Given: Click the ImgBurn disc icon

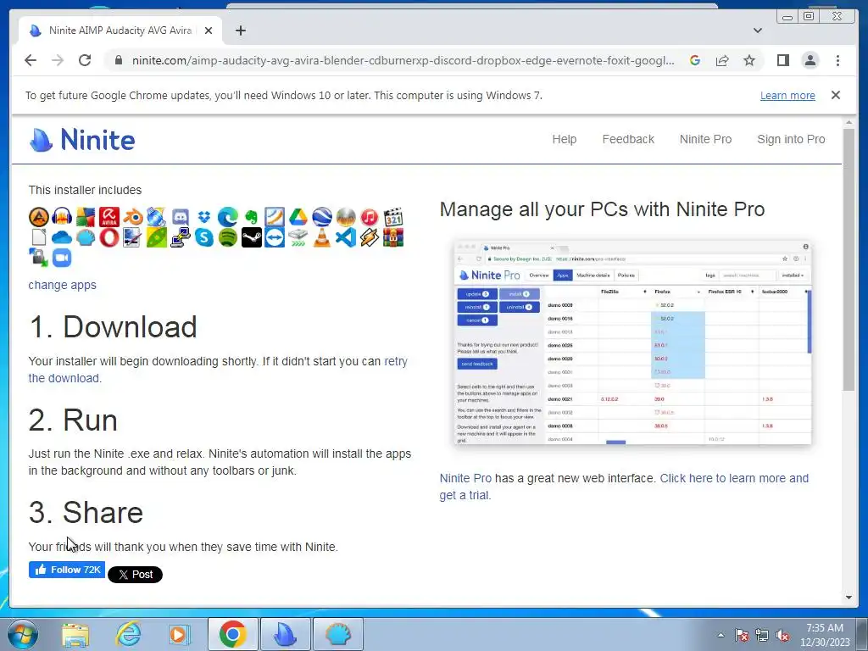Looking at the screenshot, I should pyautogui.click(x=346, y=217).
